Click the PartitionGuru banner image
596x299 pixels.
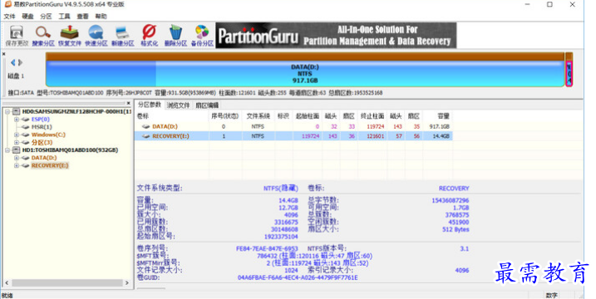[336, 36]
